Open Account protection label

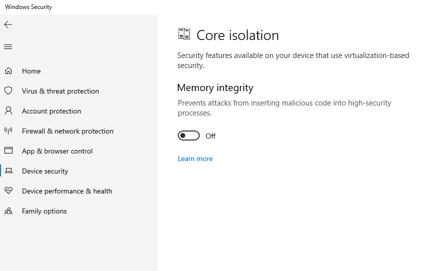tap(51, 111)
